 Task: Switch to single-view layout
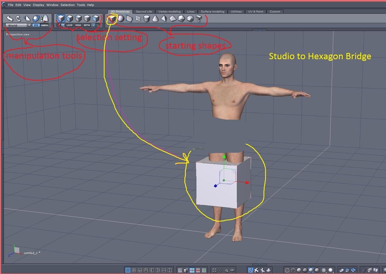(128, 270)
